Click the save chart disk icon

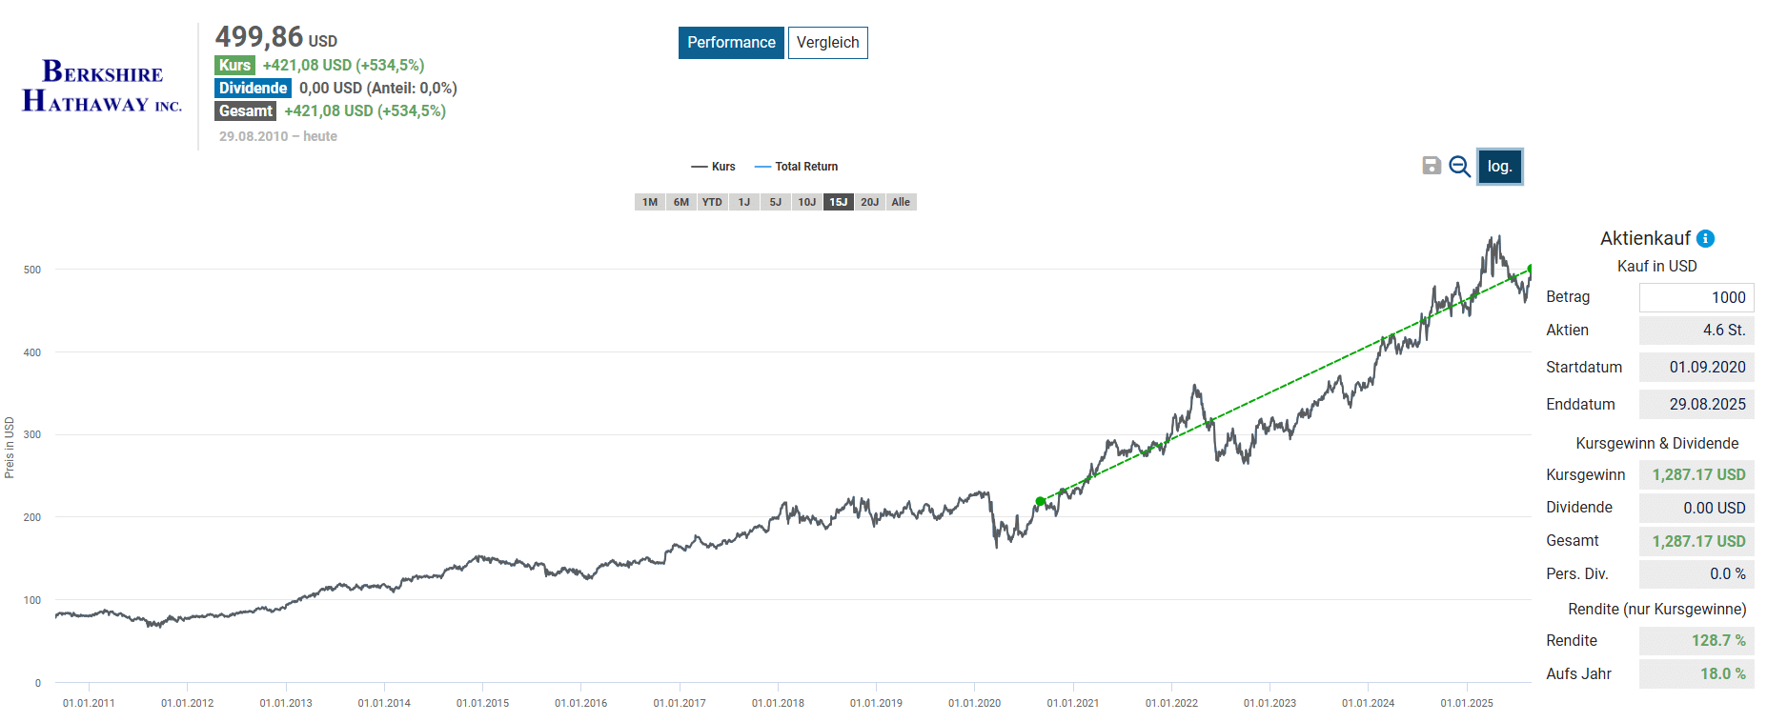(1431, 166)
